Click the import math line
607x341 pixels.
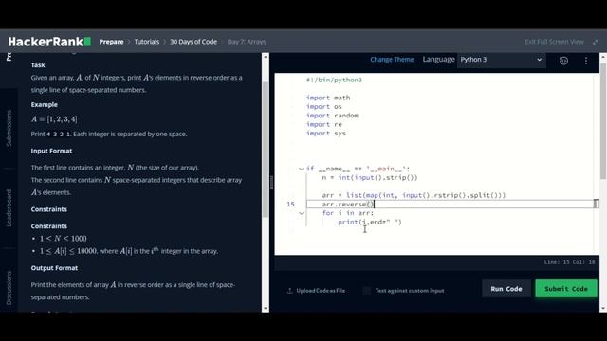328,98
